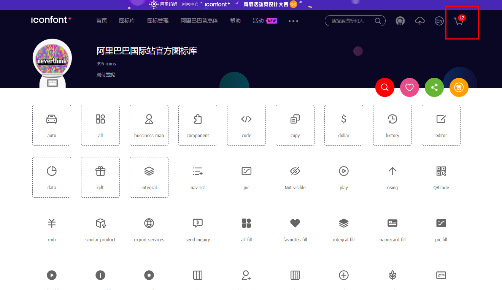Open the history icon
This screenshot has height=290, width=502.
pos(392,119)
